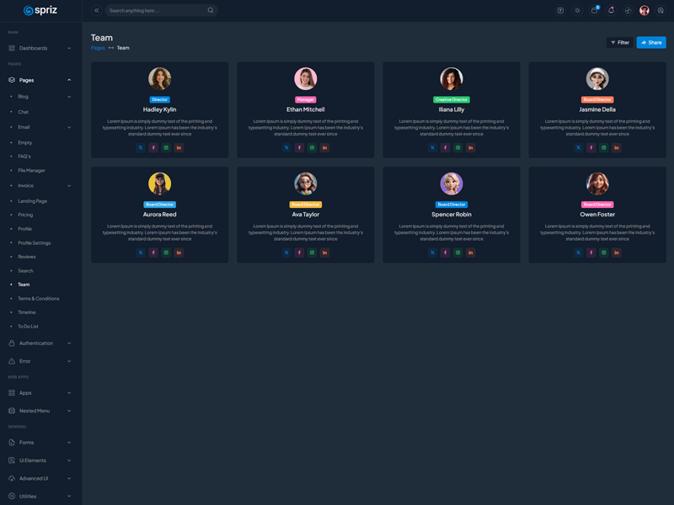
Task: Click Iliana Lilly's Facebook icon
Action: [x=445, y=147]
